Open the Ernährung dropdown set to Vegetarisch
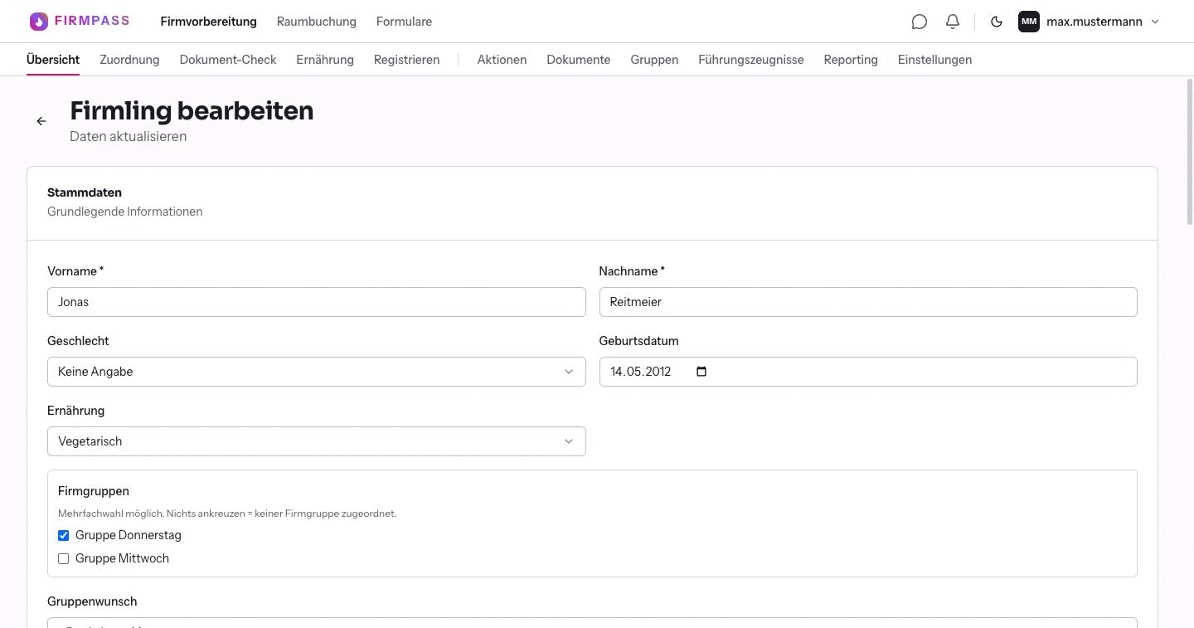The width and height of the screenshot is (1194, 628). coord(317,441)
